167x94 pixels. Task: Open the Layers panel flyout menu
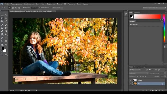coord(166,67)
